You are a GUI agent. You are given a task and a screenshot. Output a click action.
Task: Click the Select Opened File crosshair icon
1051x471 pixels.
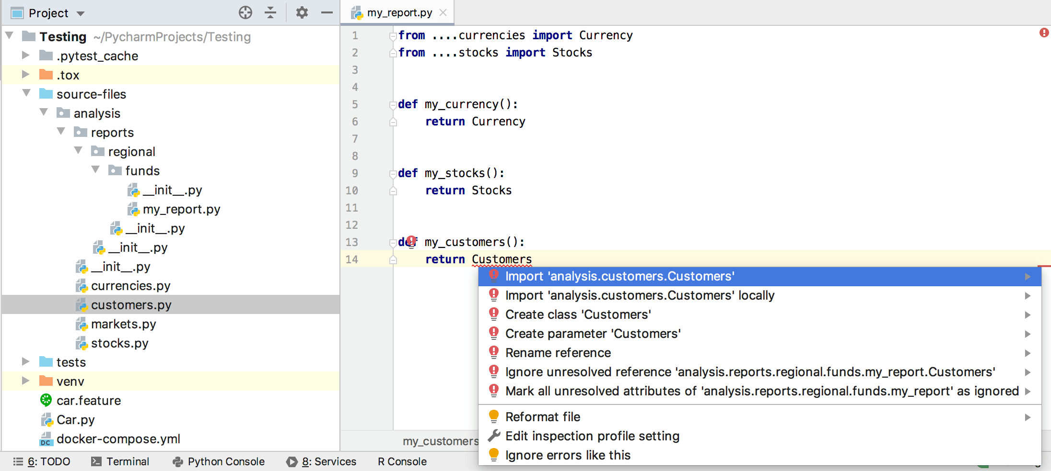[x=245, y=13]
